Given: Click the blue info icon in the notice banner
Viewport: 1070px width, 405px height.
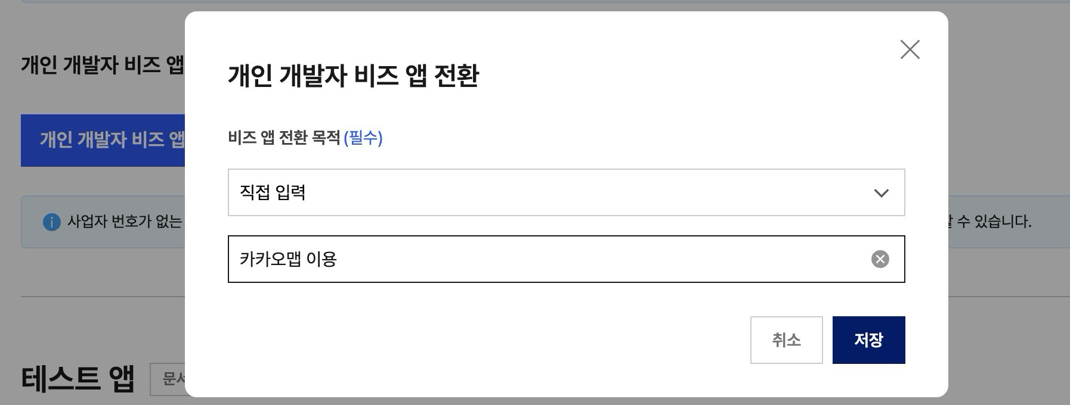Looking at the screenshot, I should [52, 222].
